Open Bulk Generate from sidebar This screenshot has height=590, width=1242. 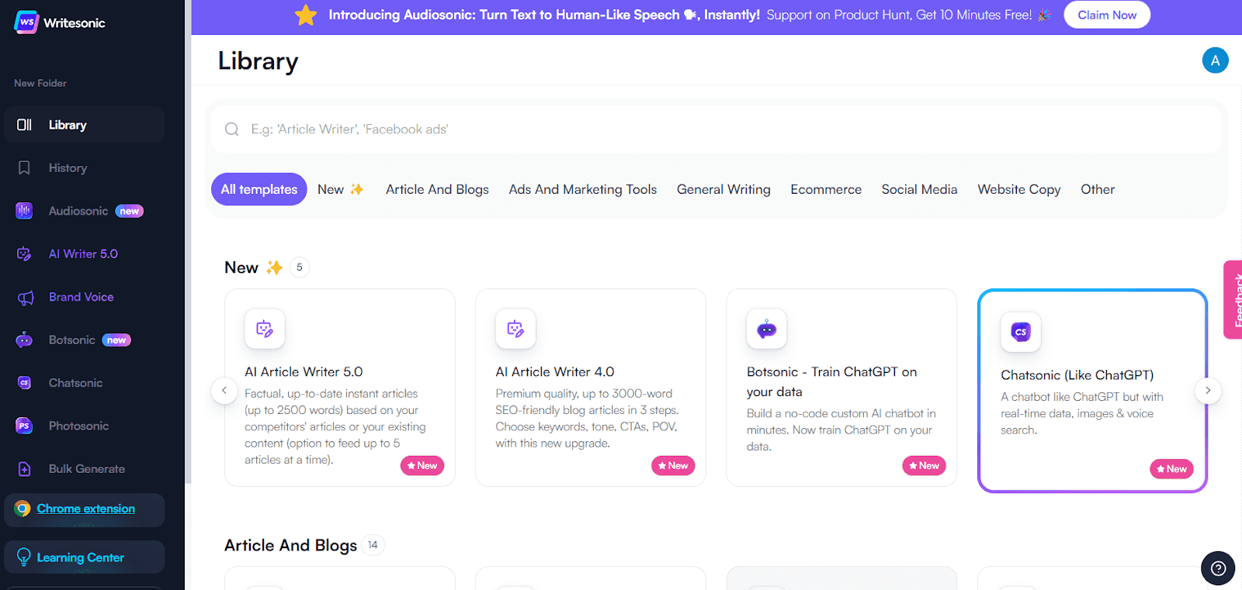pyautogui.click(x=86, y=469)
